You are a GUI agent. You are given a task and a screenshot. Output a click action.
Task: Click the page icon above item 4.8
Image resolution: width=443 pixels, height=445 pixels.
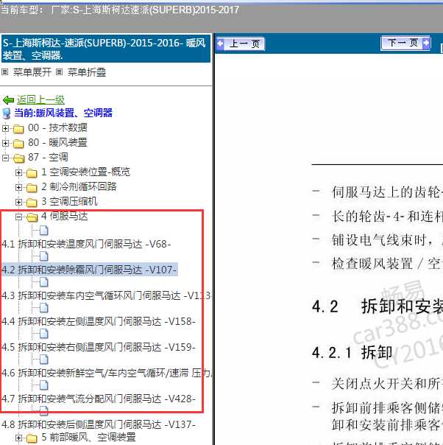pyautogui.click(x=43, y=410)
